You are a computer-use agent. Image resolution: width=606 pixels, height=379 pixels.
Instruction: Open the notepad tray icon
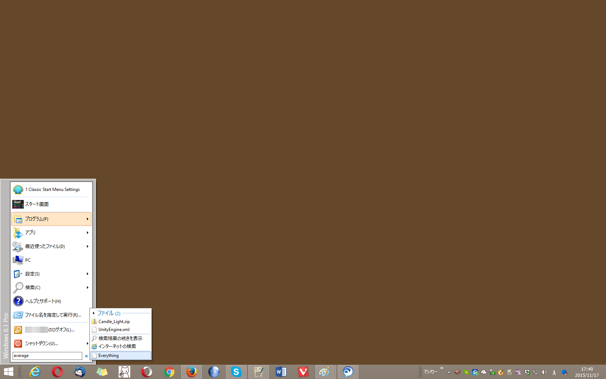[510, 372]
